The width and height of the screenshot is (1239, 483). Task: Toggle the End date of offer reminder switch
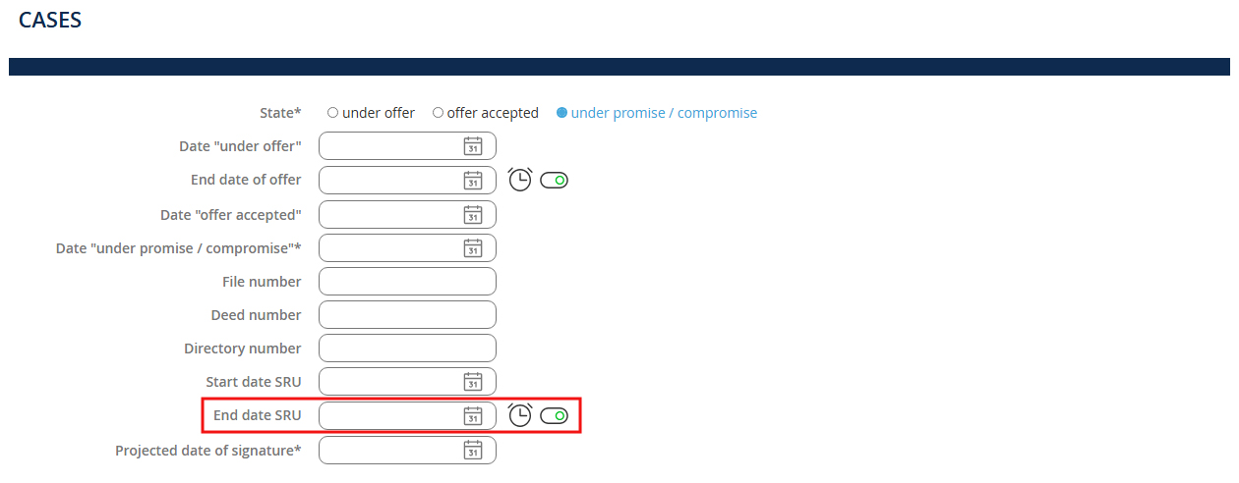coord(555,181)
